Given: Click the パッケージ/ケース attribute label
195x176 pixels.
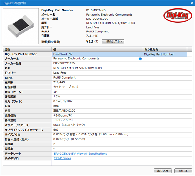Looking at the screenshot, I should (x=17, y=125).
